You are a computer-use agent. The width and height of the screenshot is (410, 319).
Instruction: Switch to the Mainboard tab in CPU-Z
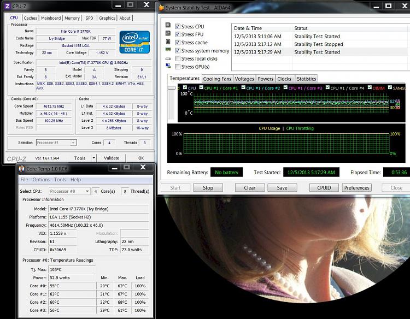point(51,18)
